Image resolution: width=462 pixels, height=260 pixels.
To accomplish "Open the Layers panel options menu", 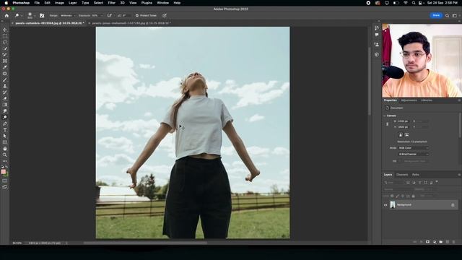I will pyautogui.click(x=459, y=175).
